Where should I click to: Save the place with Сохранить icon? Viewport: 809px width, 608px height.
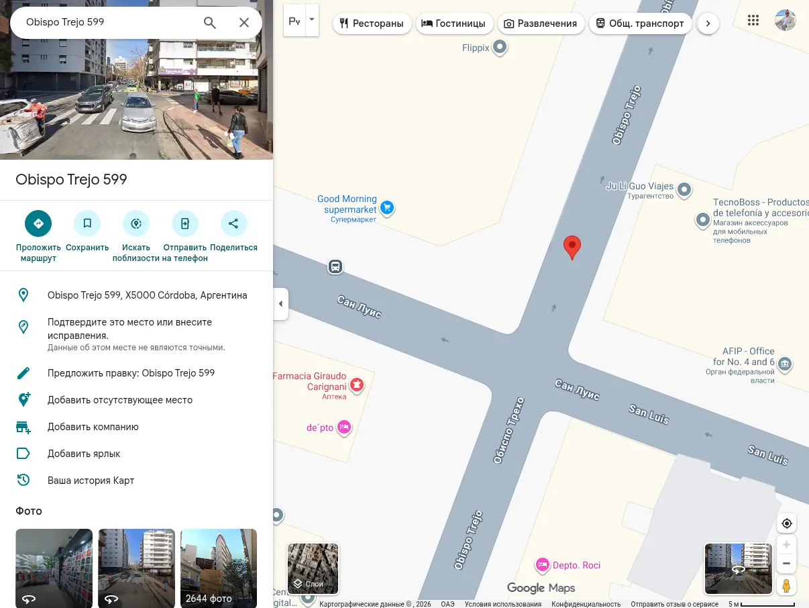(87, 223)
